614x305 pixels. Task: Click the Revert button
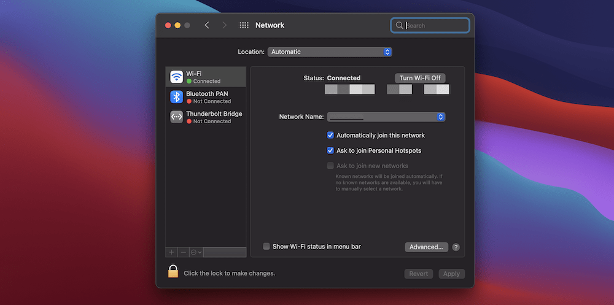(x=419, y=274)
